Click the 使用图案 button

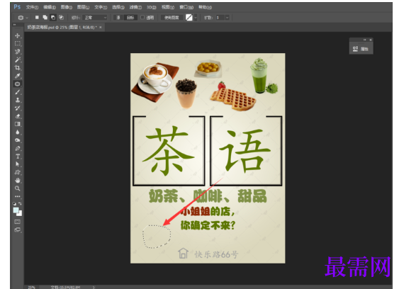point(172,18)
